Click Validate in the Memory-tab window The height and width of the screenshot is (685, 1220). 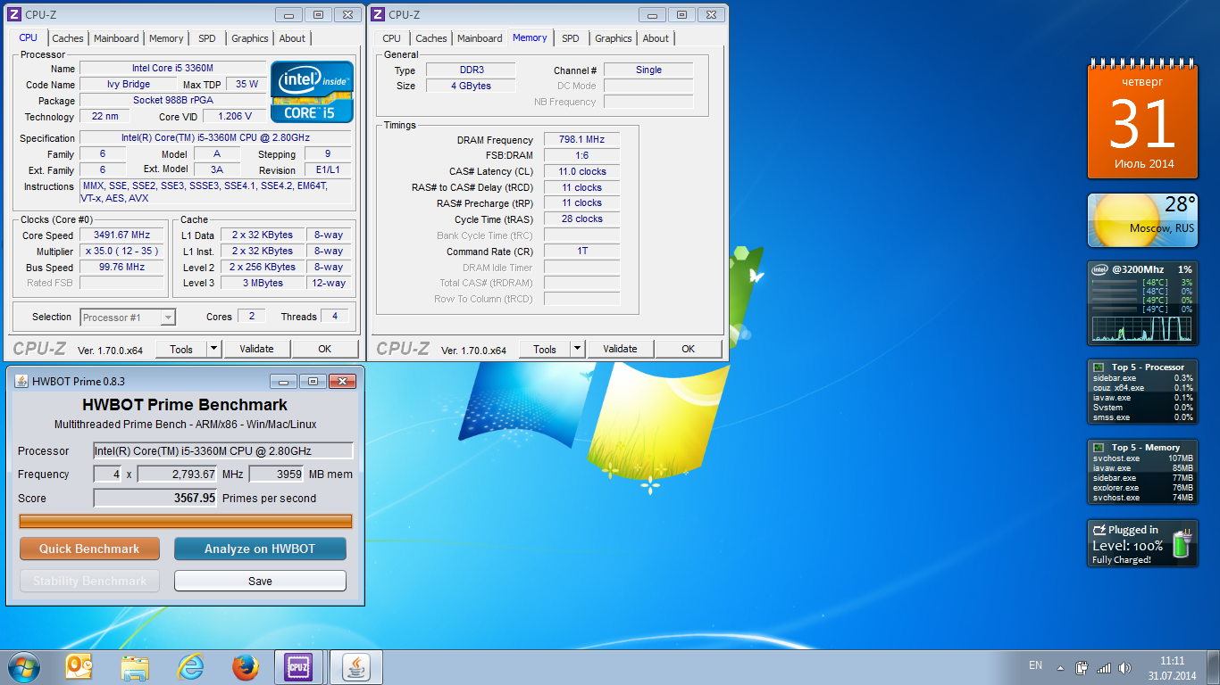[620, 349]
